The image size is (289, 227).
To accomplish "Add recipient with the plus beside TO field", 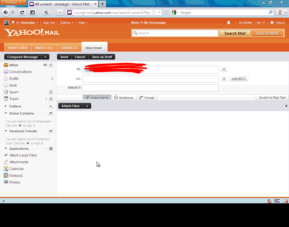I will [224, 69].
